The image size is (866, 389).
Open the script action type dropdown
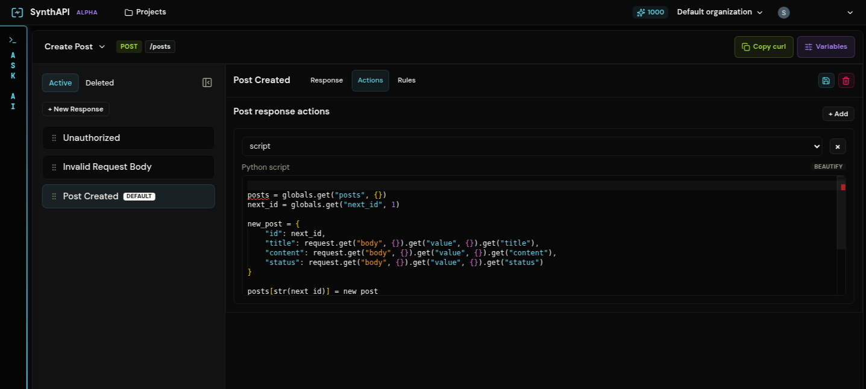click(x=532, y=146)
